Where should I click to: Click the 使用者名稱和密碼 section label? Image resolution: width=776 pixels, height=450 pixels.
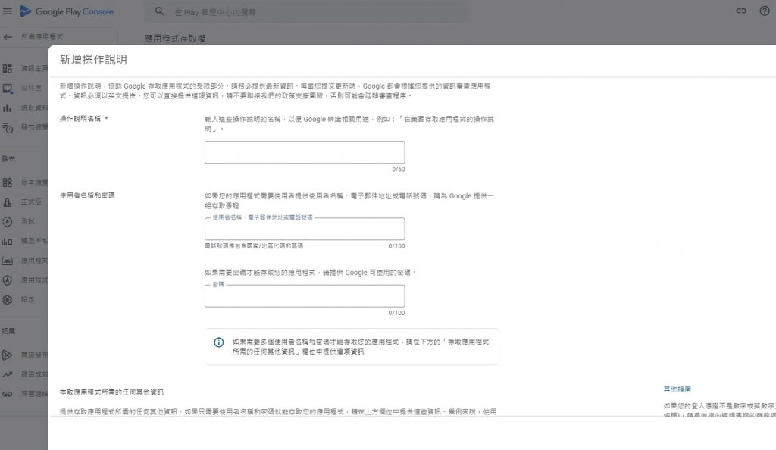point(87,195)
